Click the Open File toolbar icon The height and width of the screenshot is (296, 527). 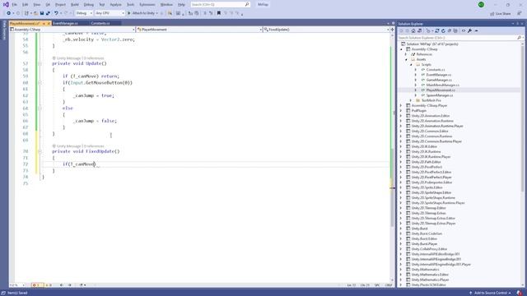coord(35,13)
